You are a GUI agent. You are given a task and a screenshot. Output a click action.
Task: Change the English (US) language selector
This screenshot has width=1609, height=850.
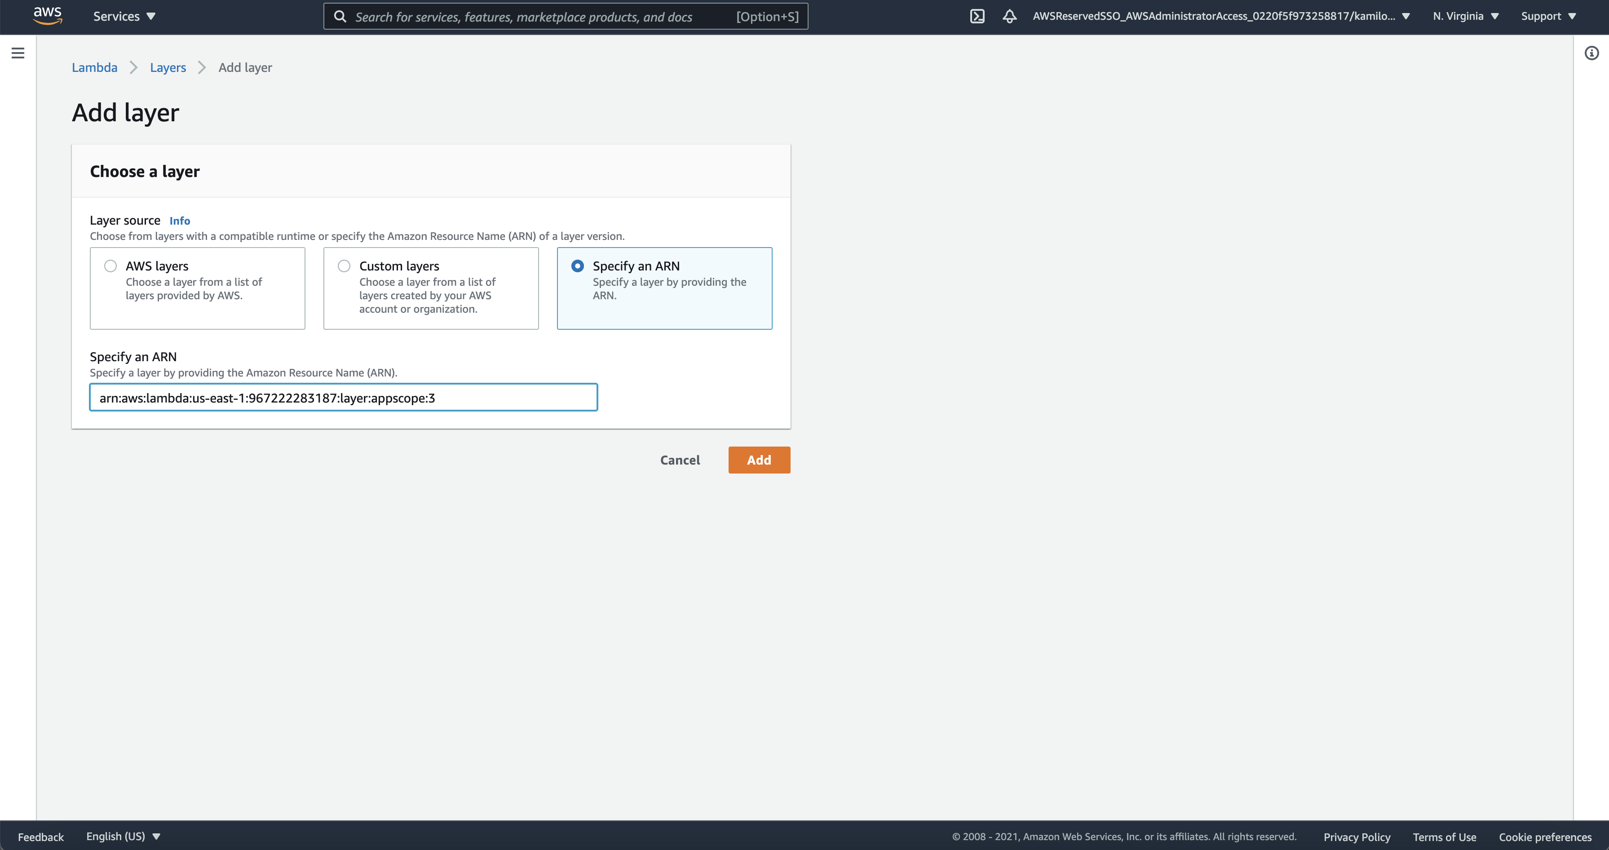click(123, 836)
